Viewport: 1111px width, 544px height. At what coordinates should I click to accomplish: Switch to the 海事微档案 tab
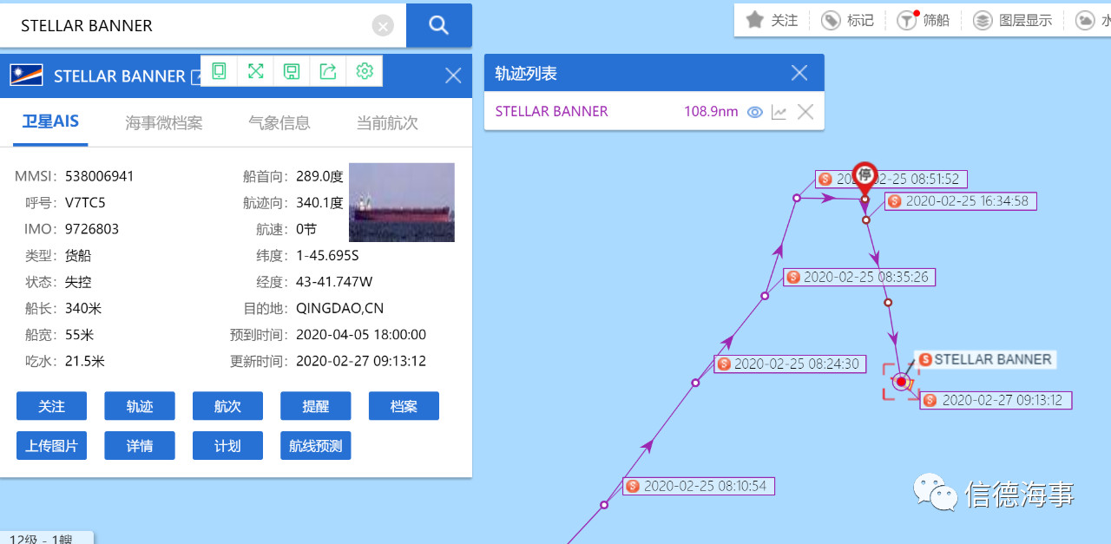pos(164,122)
